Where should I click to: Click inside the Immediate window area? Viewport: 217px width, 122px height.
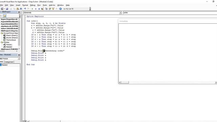[168, 53]
